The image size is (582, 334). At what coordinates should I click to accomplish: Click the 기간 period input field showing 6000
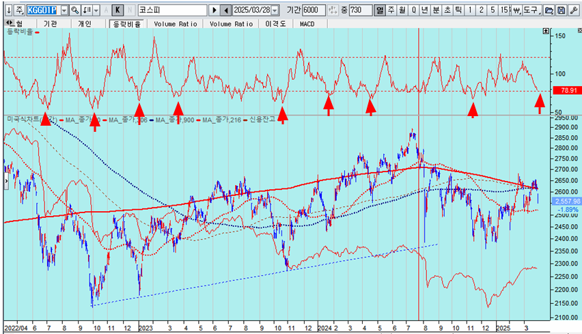coord(314,10)
